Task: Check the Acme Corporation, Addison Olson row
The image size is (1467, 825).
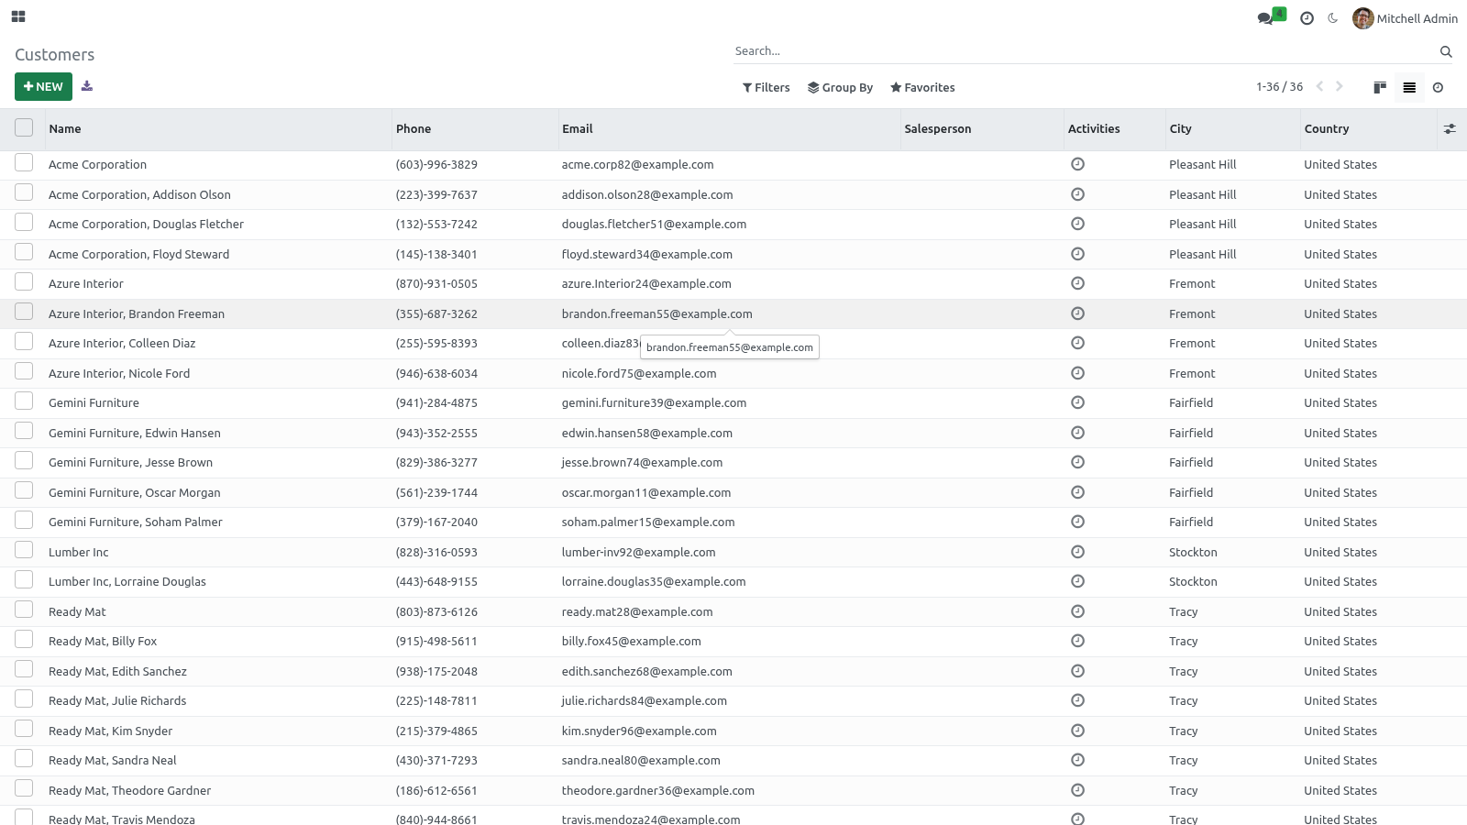Action: pos(24,192)
